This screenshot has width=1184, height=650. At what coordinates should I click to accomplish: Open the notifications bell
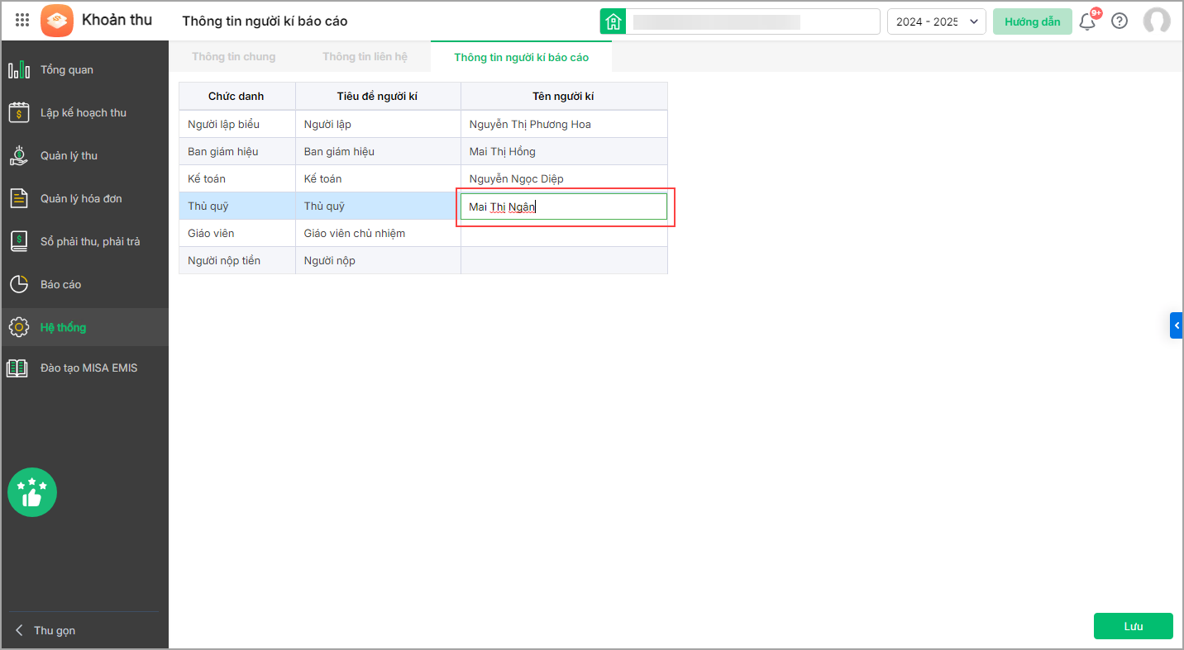[1087, 21]
